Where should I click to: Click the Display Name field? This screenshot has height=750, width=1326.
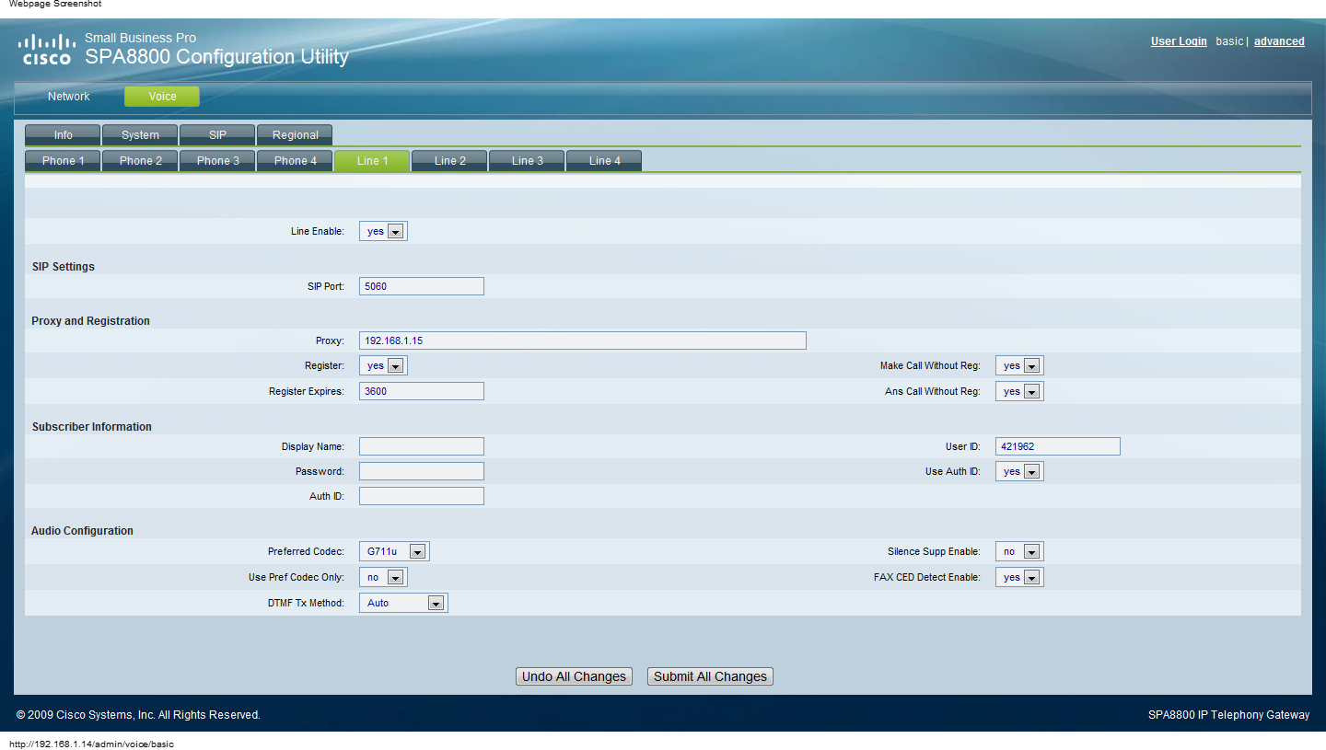(422, 446)
